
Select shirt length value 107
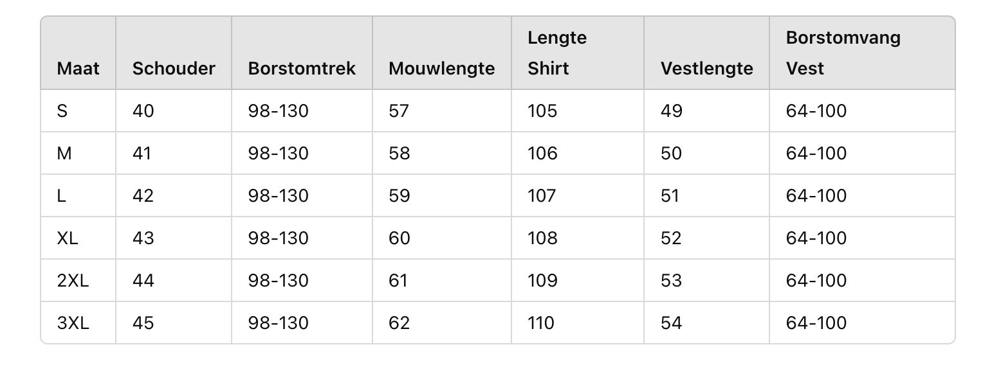click(x=542, y=196)
